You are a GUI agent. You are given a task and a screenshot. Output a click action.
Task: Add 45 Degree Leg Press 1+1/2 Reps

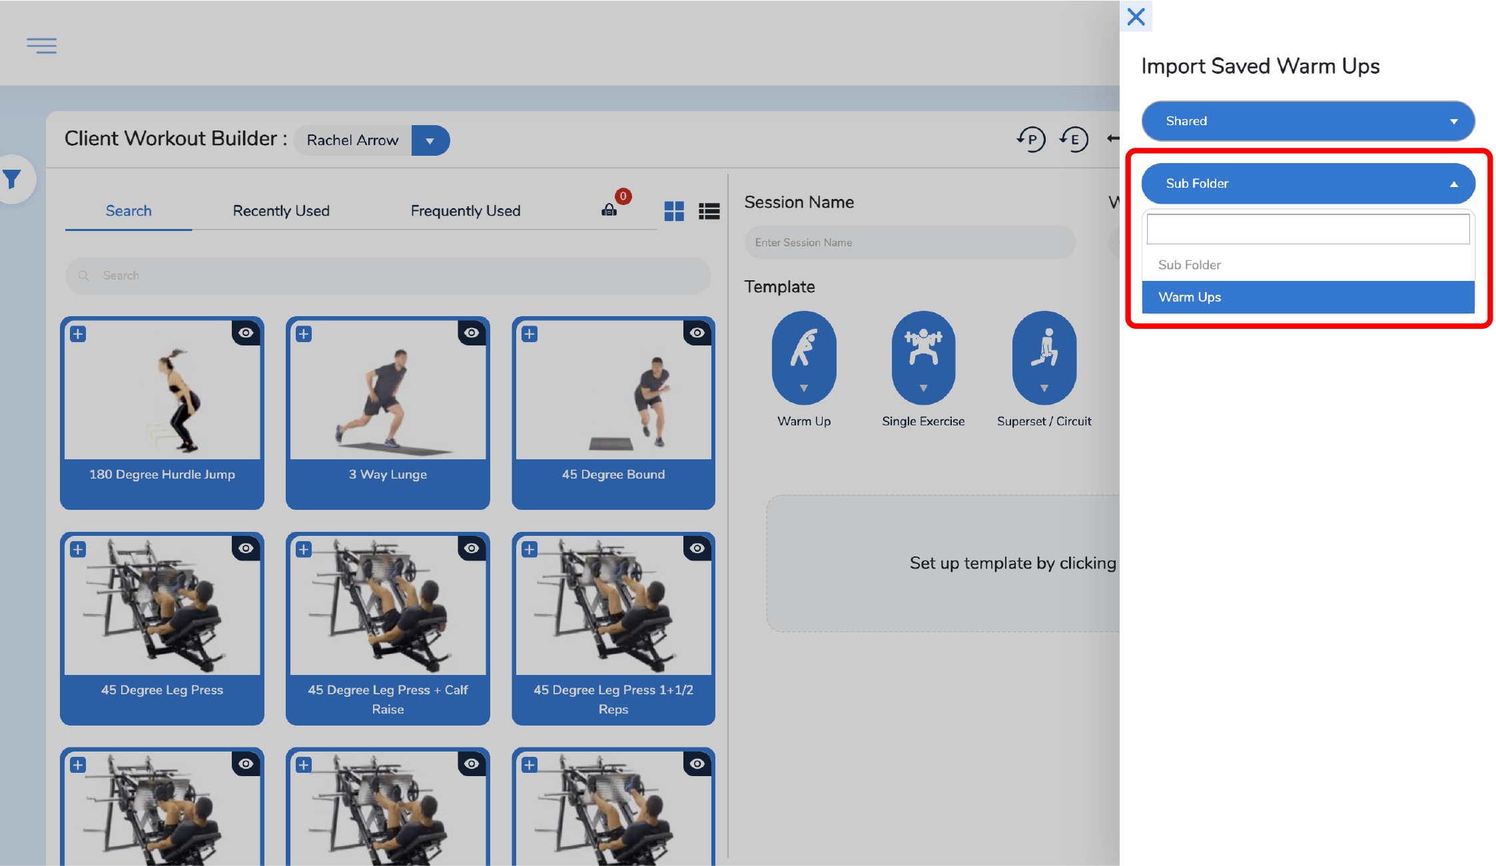530,549
